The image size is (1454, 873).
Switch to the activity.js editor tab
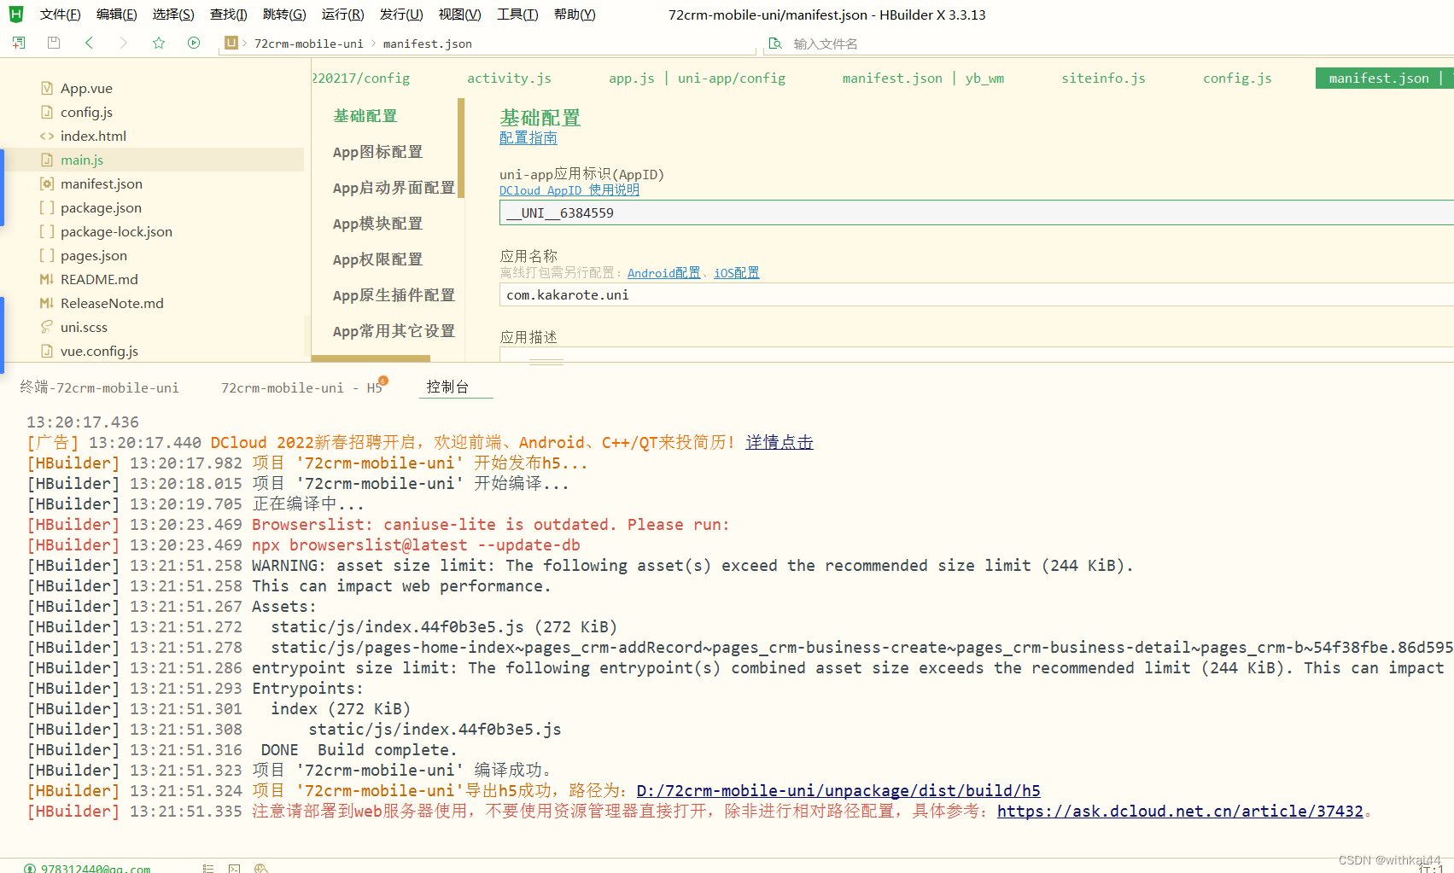pos(509,78)
